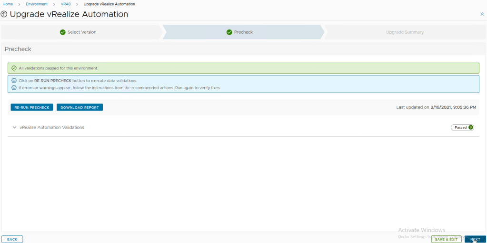This screenshot has height=243, width=487.
Task: Open VRA8 in the breadcrumb trail
Action: 66,4
